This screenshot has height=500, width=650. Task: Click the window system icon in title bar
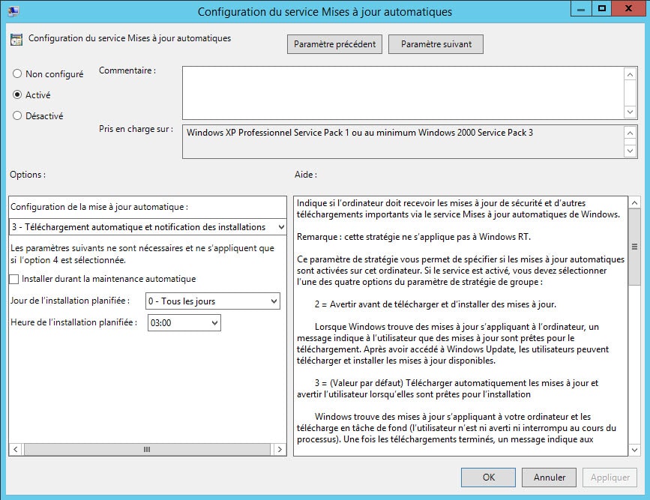[x=12, y=11]
